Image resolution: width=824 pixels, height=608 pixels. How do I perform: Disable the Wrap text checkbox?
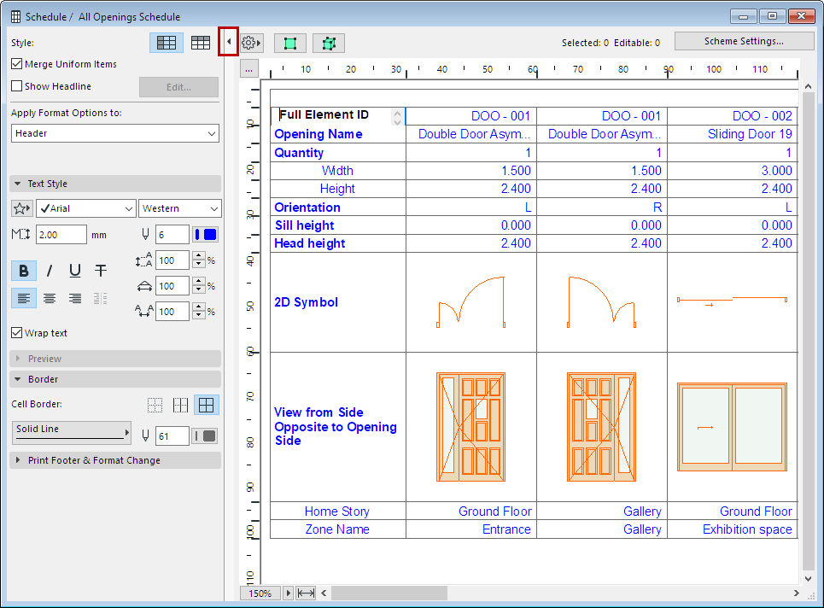[x=17, y=333]
